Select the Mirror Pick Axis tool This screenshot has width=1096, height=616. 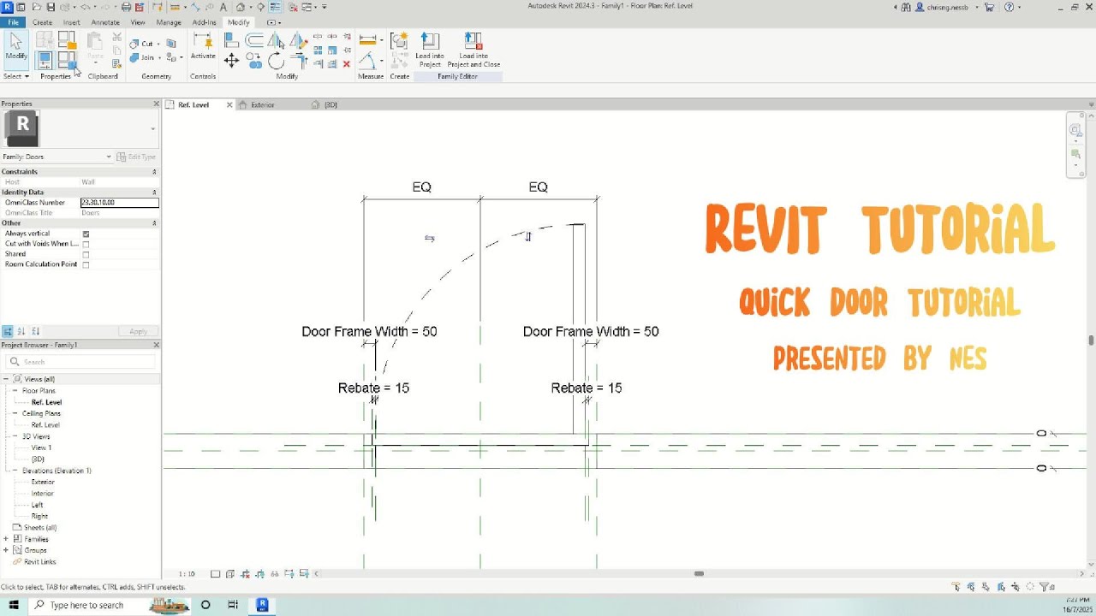pyautogui.click(x=276, y=40)
